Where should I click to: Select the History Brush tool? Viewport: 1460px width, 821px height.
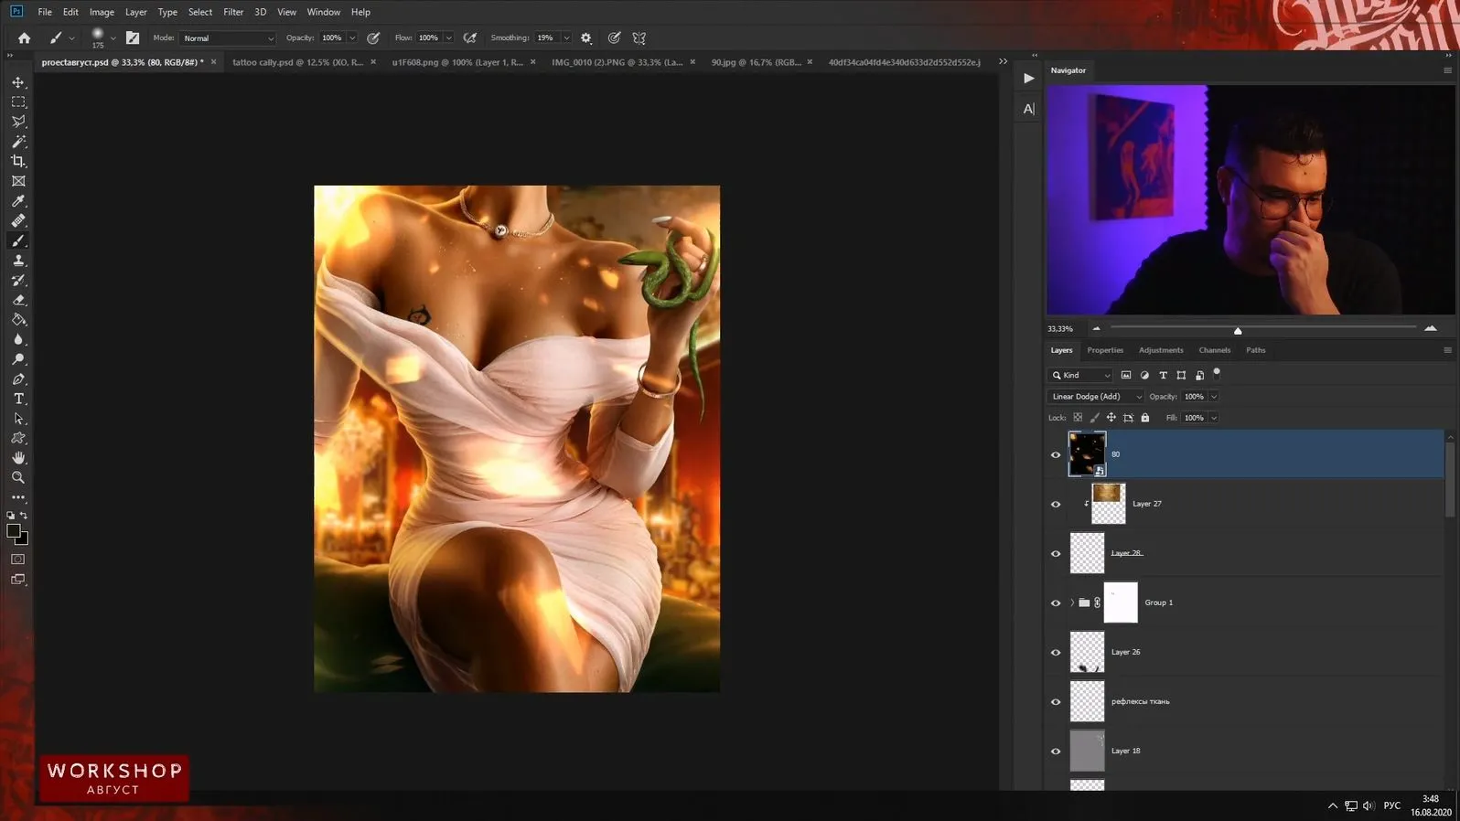tap(18, 280)
